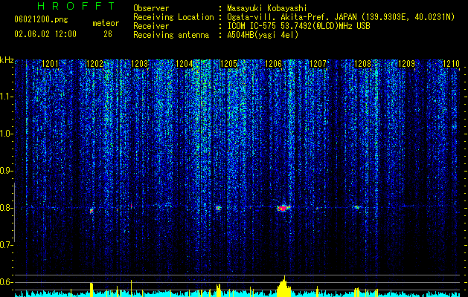This screenshot has width=468, height=297.
Task: Click the yellow power bar below 1202
Action: (x=92, y=290)
